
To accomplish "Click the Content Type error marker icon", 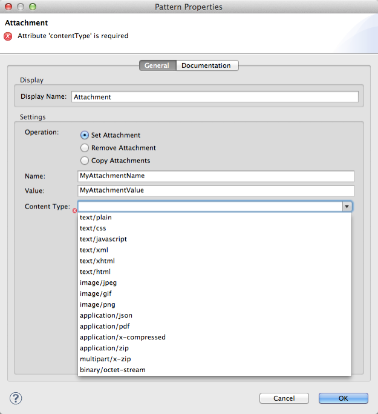I will 74,211.
